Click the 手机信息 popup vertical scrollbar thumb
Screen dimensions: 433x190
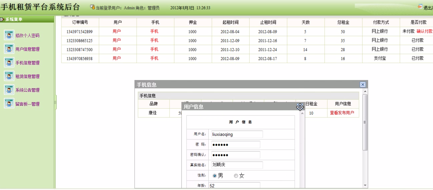coord(365,122)
